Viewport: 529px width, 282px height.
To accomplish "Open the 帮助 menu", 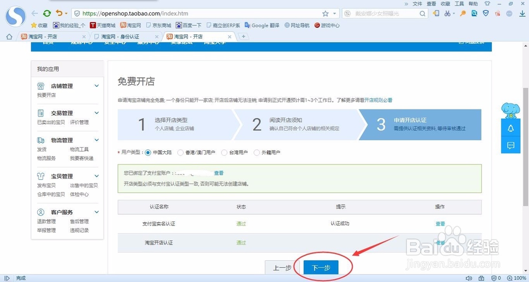I will [473, 4].
